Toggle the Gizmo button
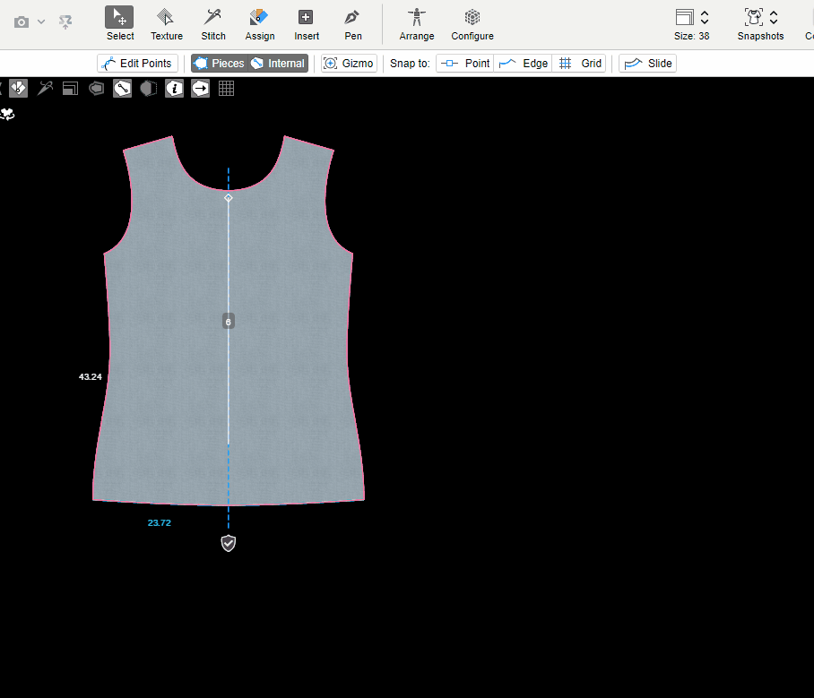Image resolution: width=814 pixels, height=698 pixels. coord(349,64)
